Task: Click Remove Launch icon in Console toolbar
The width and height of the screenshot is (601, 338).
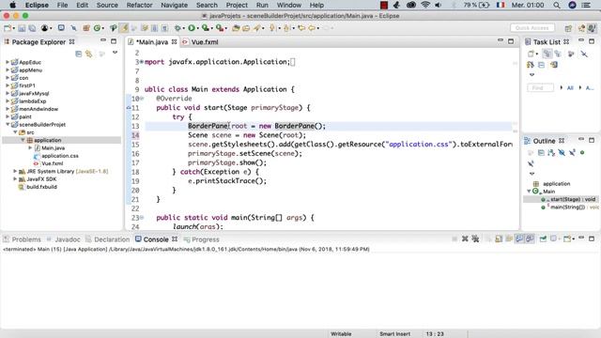Action: [x=465, y=238]
